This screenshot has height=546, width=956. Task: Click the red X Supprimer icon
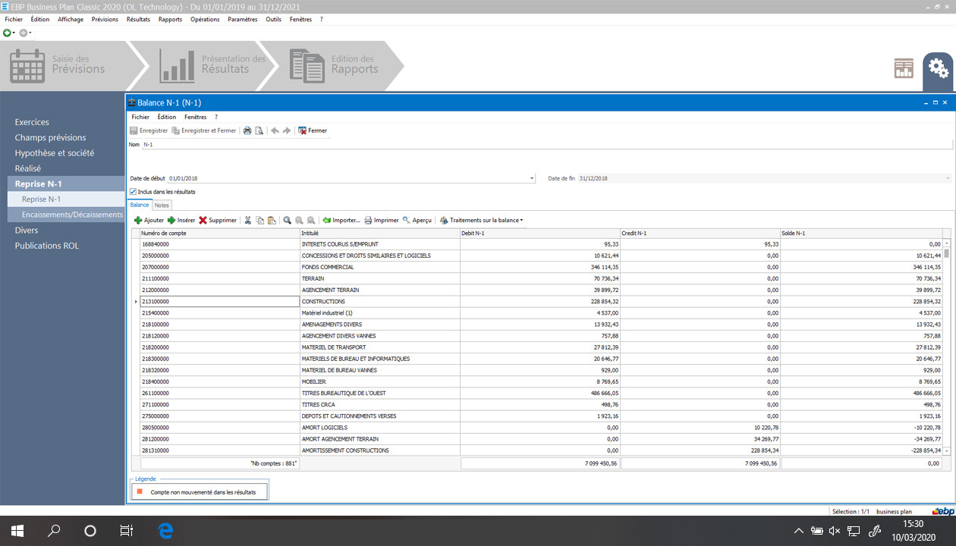pos(203,220)
